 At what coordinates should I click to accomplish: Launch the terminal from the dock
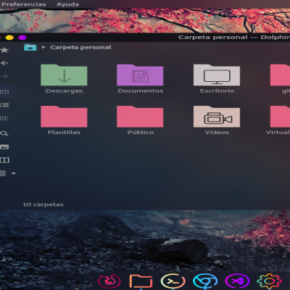(173, 281)
